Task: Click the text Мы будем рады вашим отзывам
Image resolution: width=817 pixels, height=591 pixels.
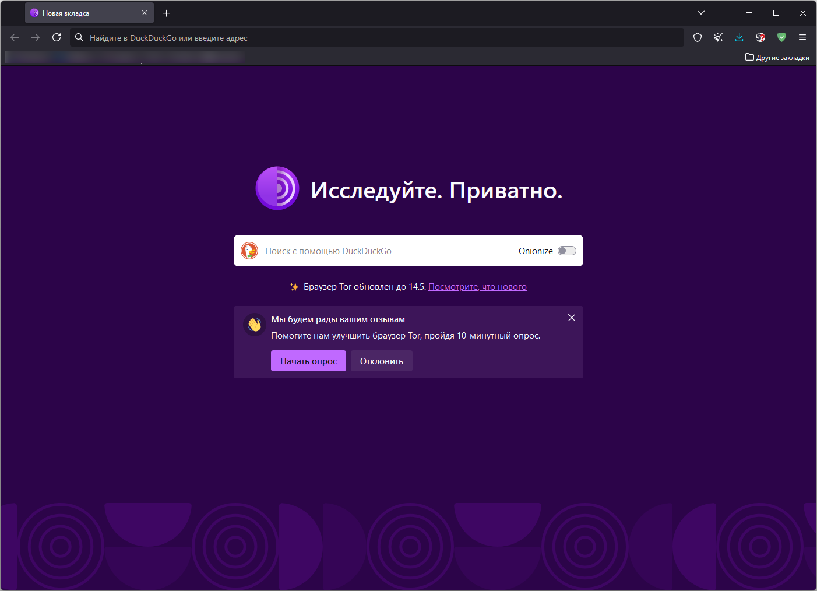Action: pyautogui.click(x=338, y=319)
